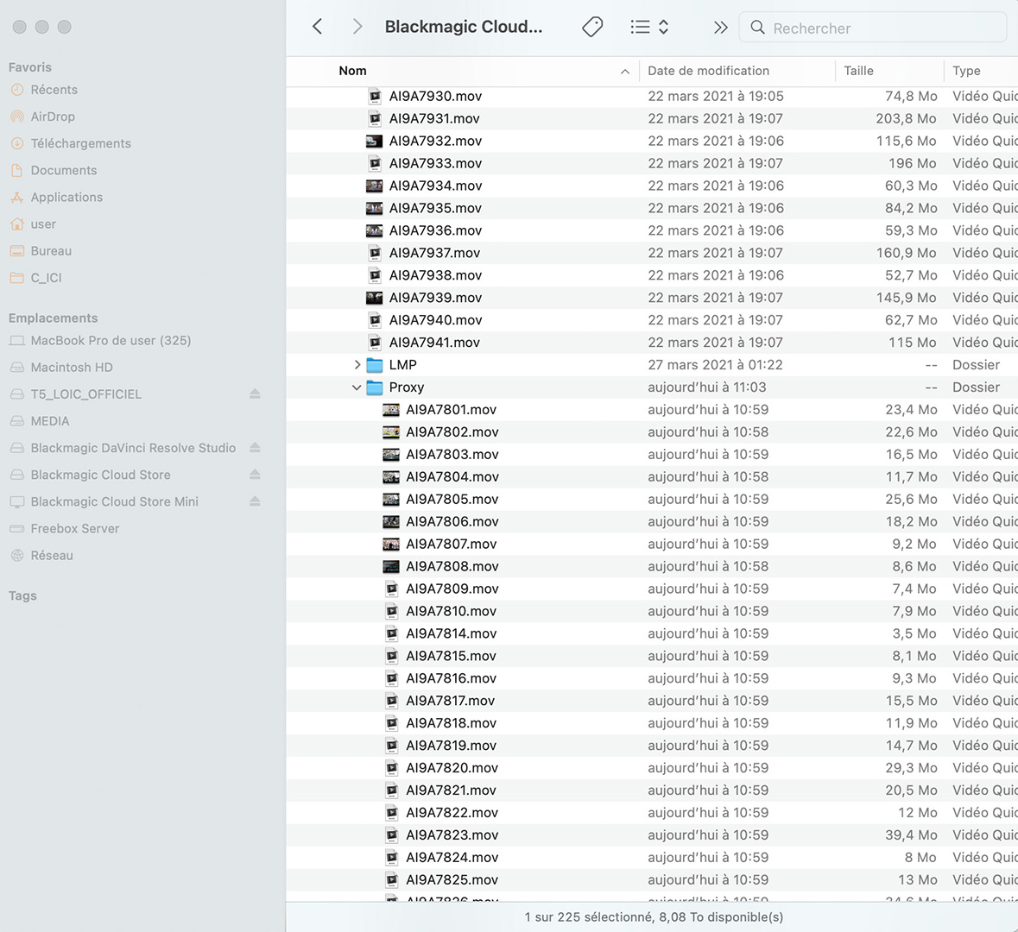Open AirDrop in the sidebar
Image resolution: width=1018 pixels, height=932 pixels.
[53, 116]
